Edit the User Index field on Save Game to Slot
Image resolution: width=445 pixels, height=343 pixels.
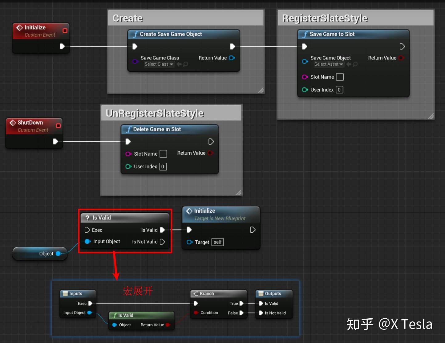[x=339, y=90]
